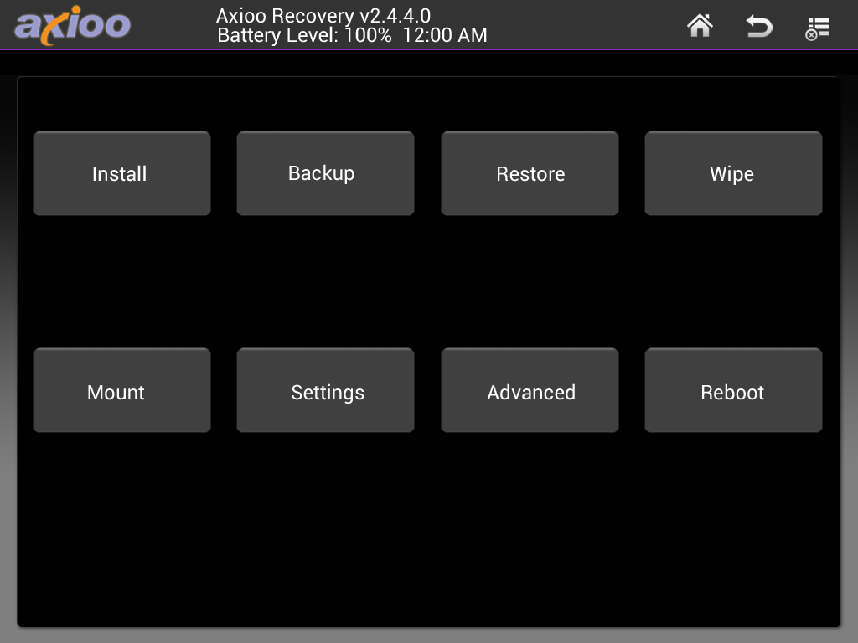Image resolution: width=858 pixels, height=643 pixels.
Task: Open the Backup menu
Action: click(326, 173)
